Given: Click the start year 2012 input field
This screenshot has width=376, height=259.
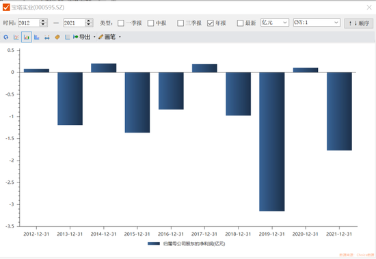Looking at the screenshot, I should tap(28, 23).
